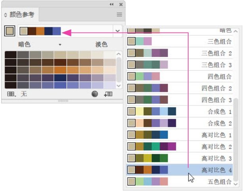Select the 高对比色 1 rule
Screen dimensions: 244x191
coord(179,135)
